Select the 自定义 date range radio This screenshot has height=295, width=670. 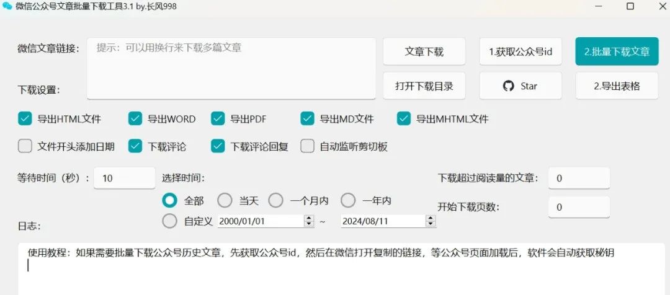(169, 221)
